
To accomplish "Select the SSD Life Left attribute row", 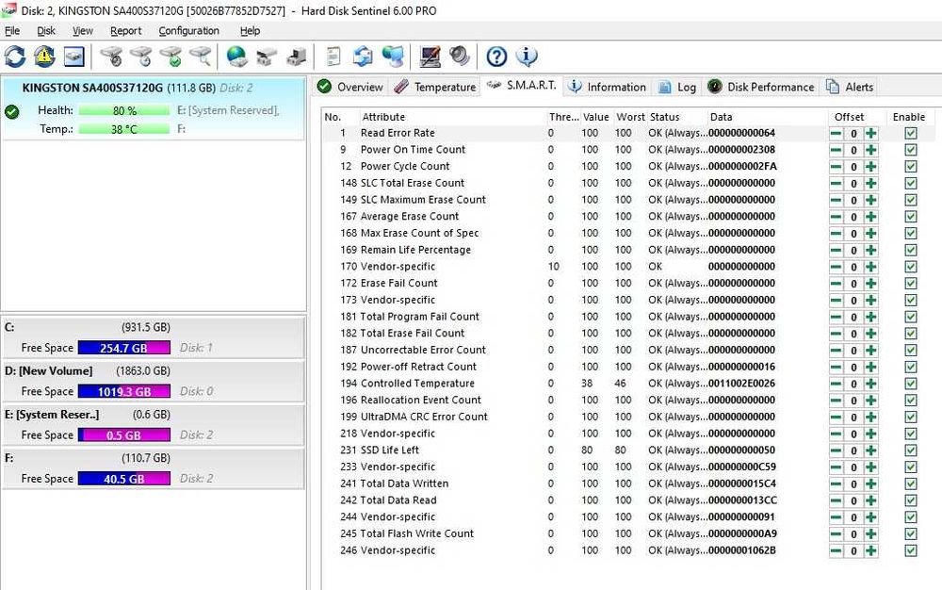I will [627, 450].
